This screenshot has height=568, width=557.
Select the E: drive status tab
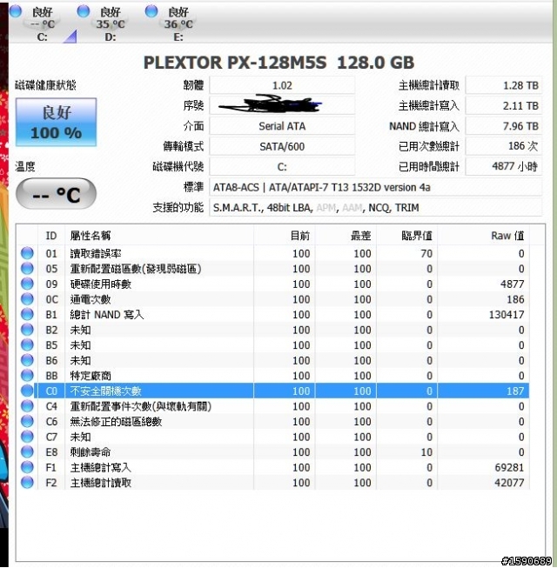178,23
